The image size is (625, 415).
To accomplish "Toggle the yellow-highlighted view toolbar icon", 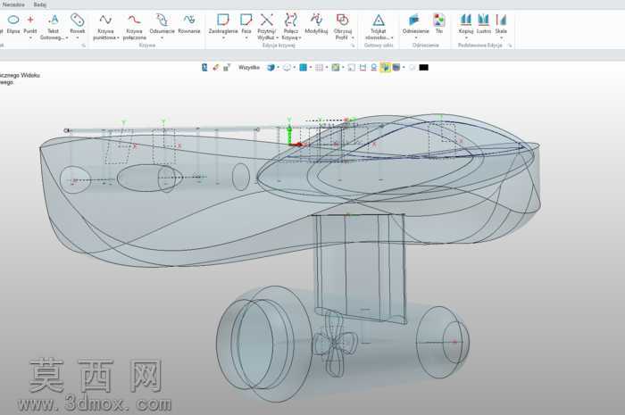I will [x=385, y=67].
